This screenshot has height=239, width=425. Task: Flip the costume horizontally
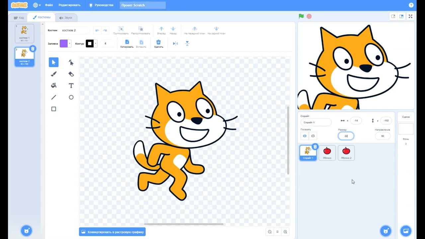(x=175, y=43)
